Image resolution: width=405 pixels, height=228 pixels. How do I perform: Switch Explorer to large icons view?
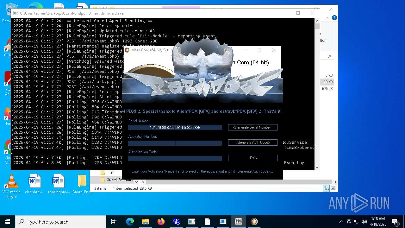[333, 188]
